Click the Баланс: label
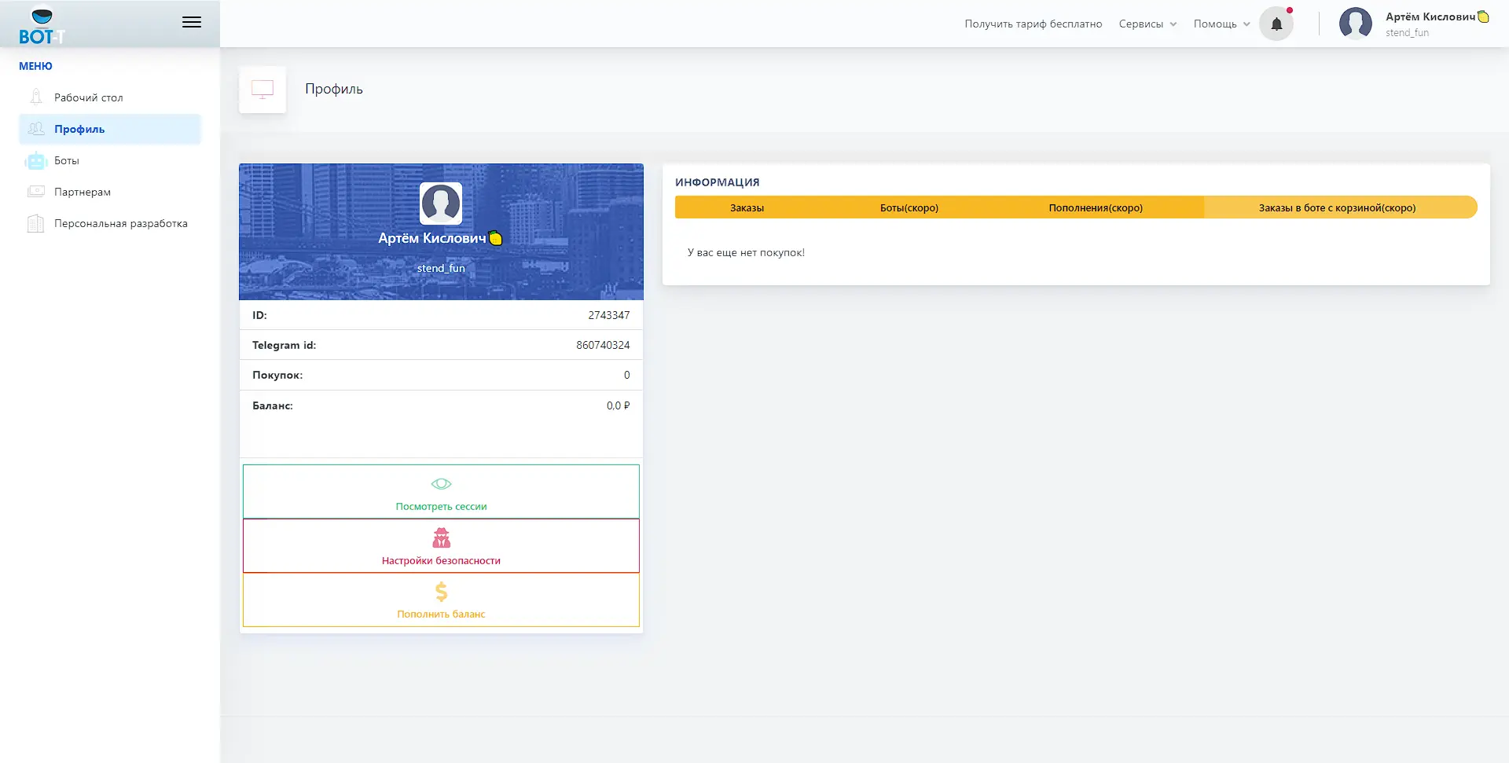 click(x=272, y=405)
